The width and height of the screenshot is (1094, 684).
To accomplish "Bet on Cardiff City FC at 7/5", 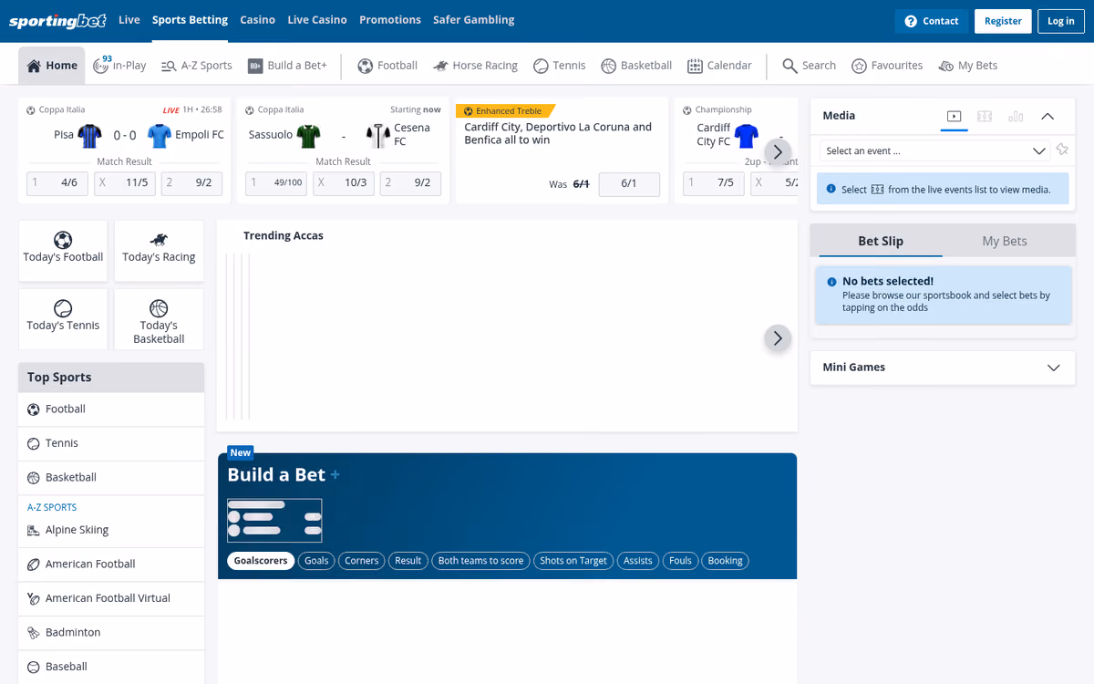I will pos(714,183).
